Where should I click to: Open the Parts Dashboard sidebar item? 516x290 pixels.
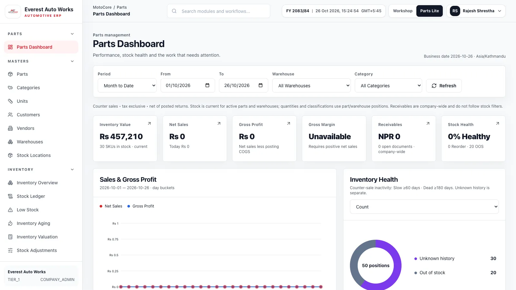pyautogui.click(x=41, y=47)
